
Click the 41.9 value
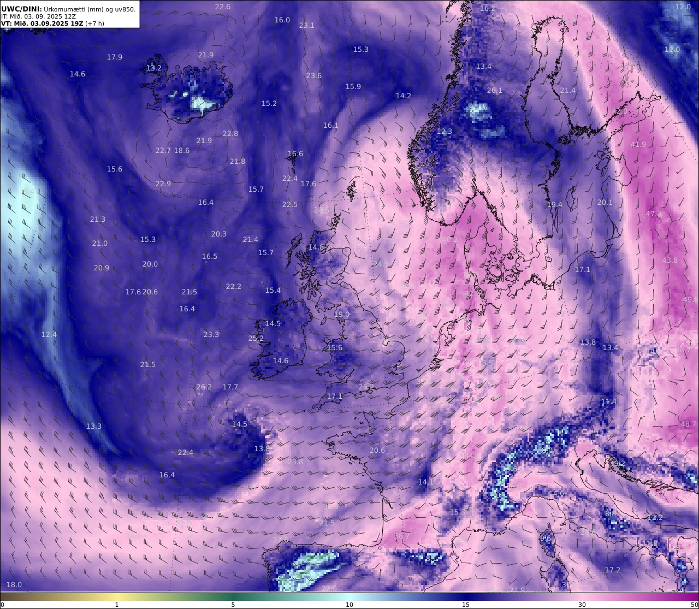(638, 145)
